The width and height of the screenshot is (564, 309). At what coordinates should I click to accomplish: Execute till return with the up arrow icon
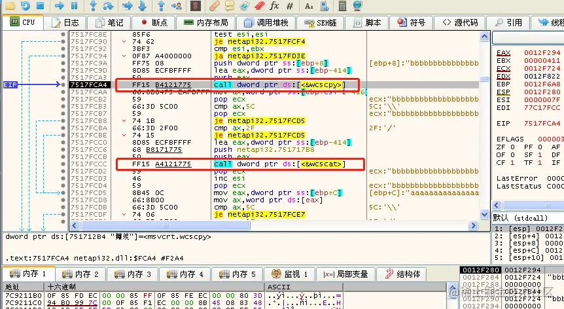pos(161,5)
